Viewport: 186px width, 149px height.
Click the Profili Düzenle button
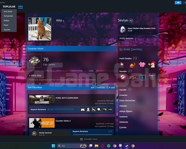[x=126, y=38]
